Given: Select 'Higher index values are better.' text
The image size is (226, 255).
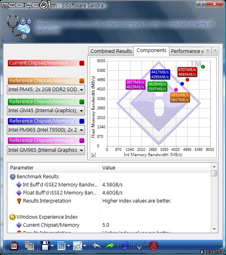Looking at the screenshot, I should click(137, 201).
